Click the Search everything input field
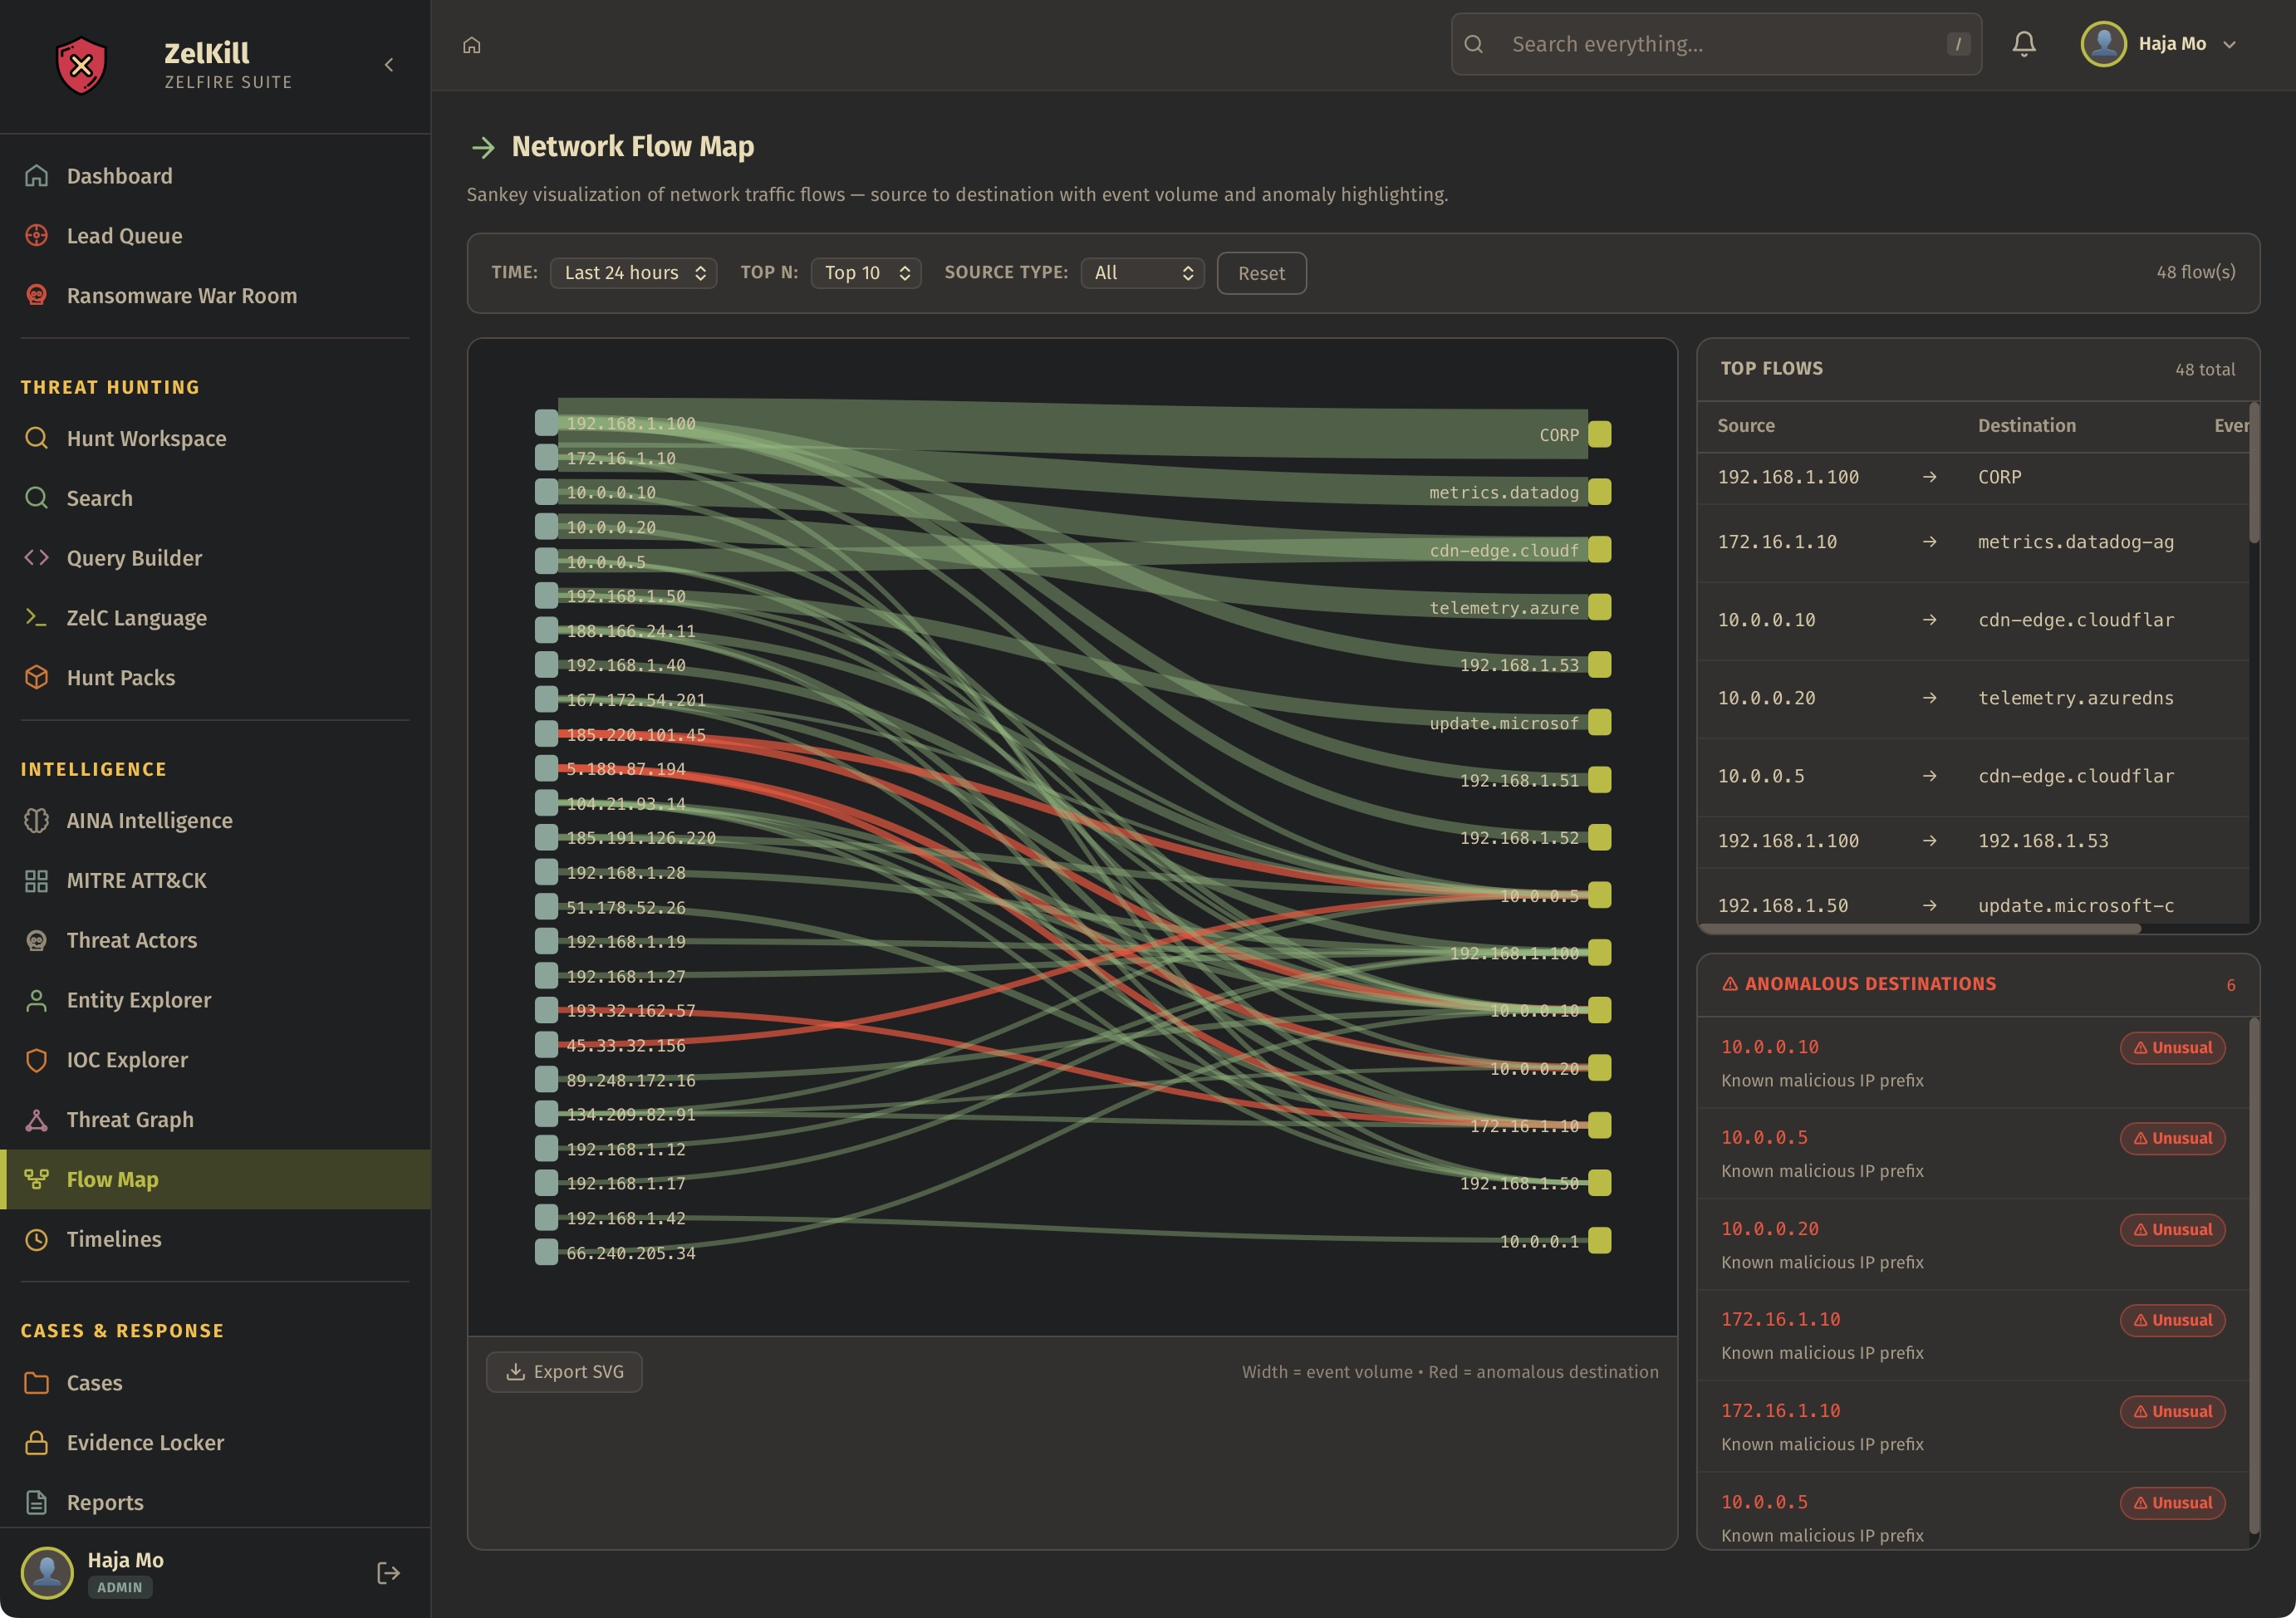 tap(1716, 44)
